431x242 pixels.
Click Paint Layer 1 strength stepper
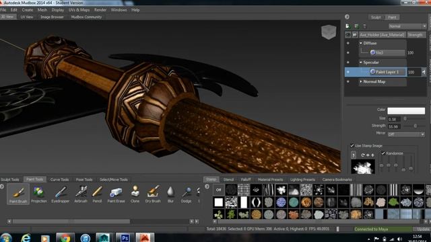point(424,72)
